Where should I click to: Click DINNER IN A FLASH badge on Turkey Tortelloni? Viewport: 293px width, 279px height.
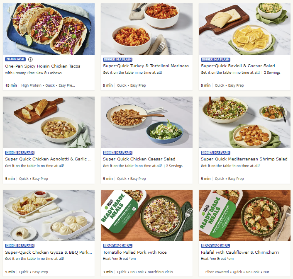pos(118,60)
